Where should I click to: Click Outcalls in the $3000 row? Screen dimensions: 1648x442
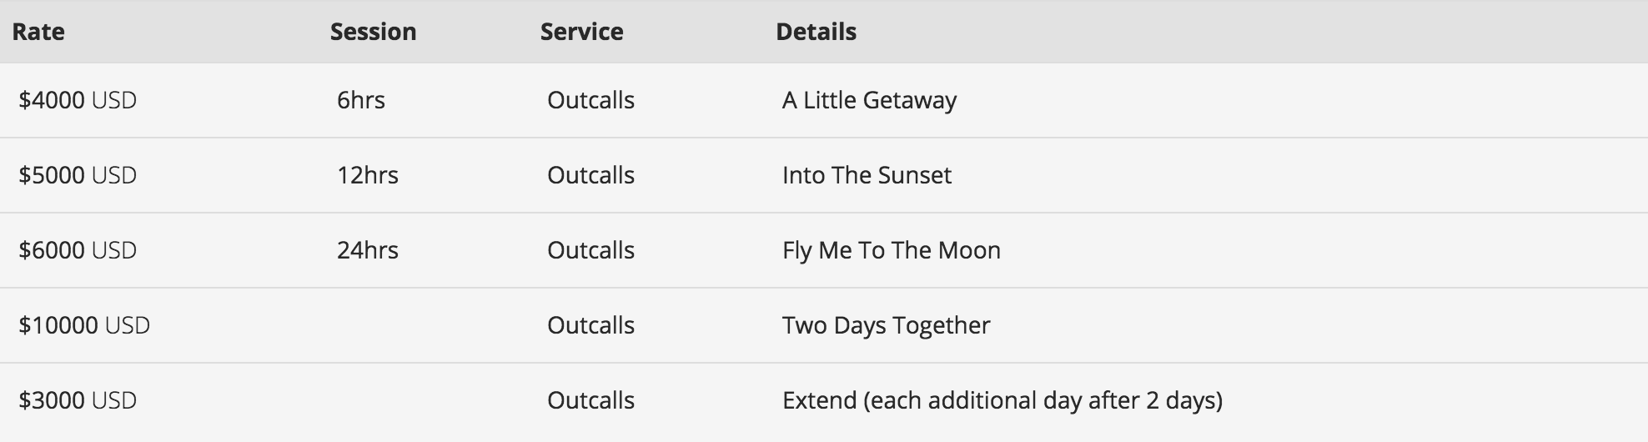pos(590,400)
